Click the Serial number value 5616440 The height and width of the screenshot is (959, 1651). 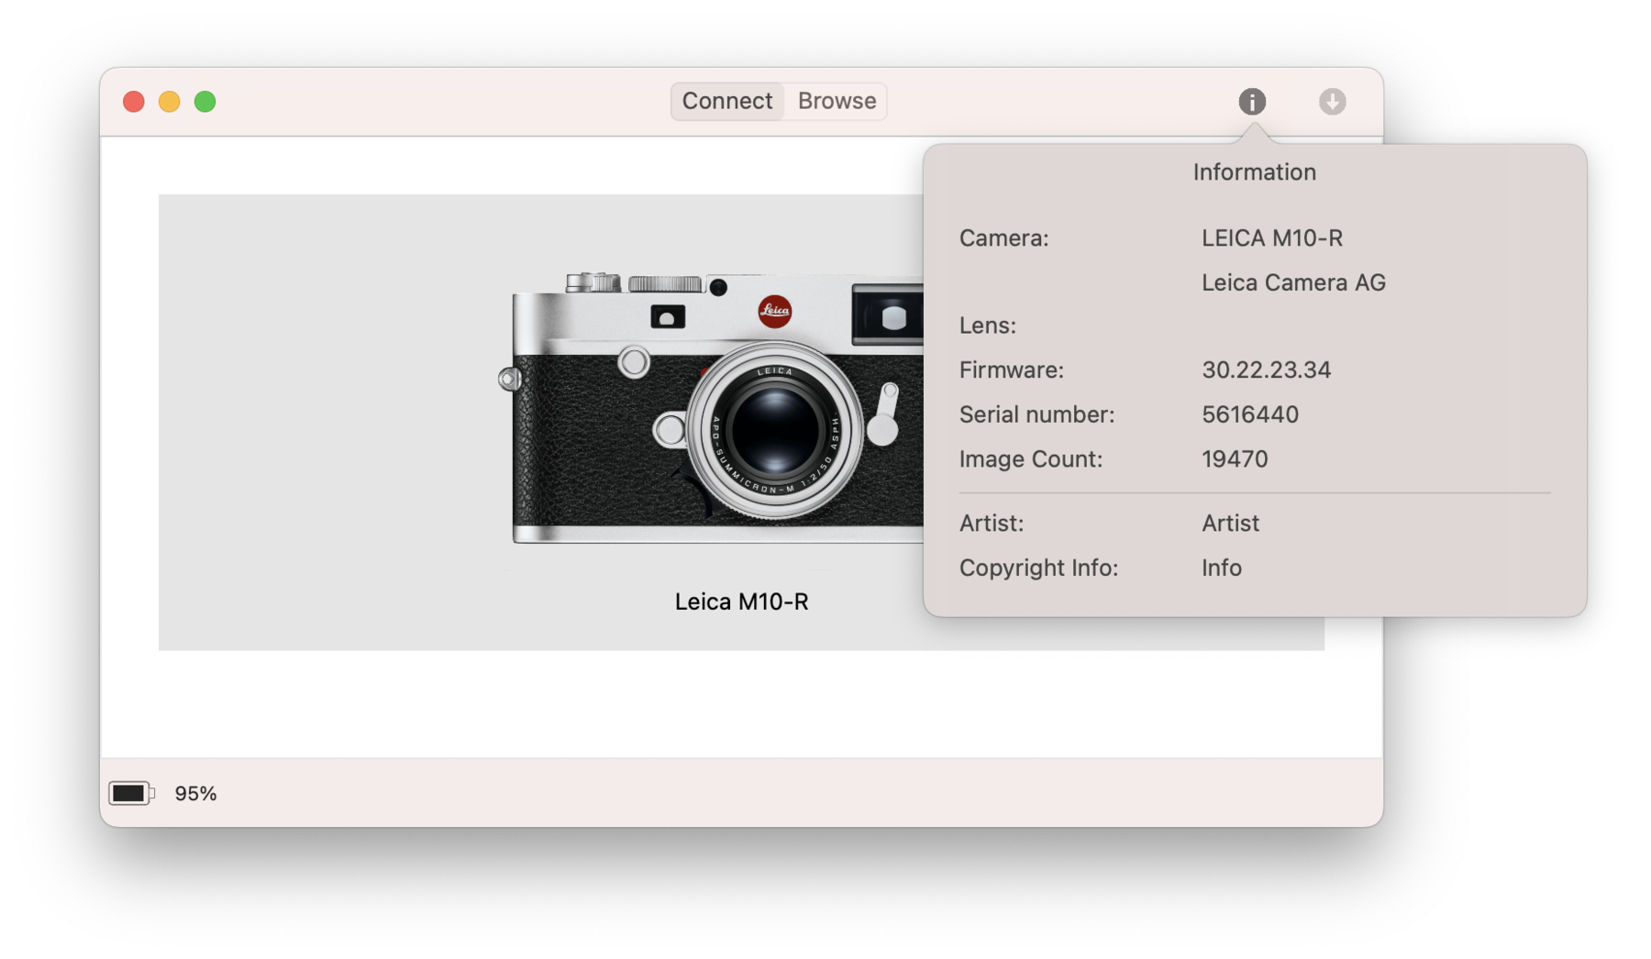[1249, 414]
